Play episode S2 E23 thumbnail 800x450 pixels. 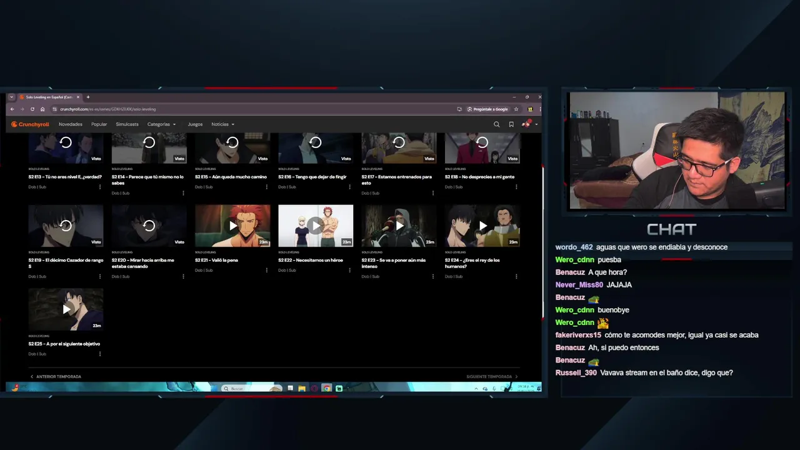pos(399,226)
